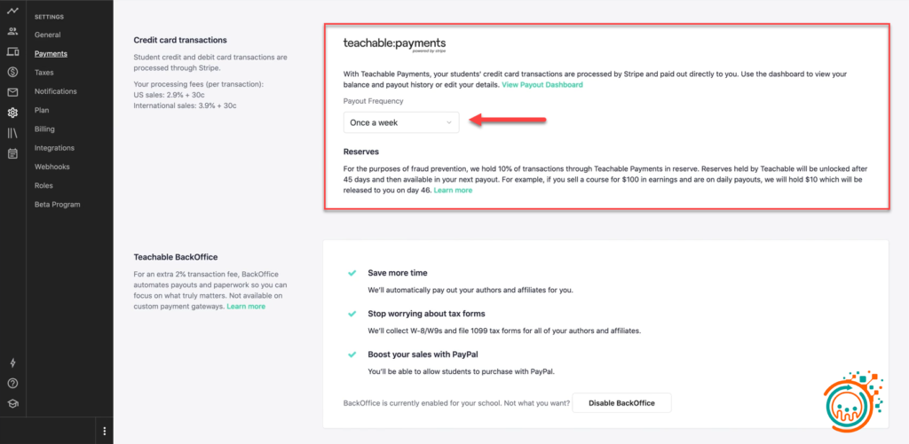Open the Emails envelope icon
Screen dimensions: 909x444
coord(12,92)
